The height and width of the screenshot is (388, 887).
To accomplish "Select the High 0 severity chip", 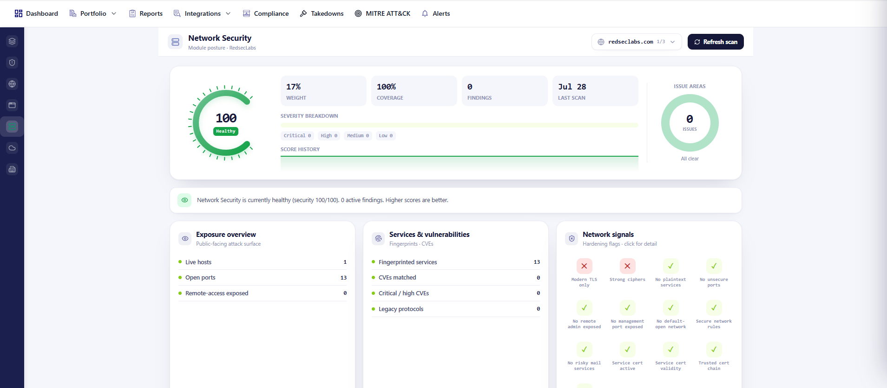I will click(329, 135).
